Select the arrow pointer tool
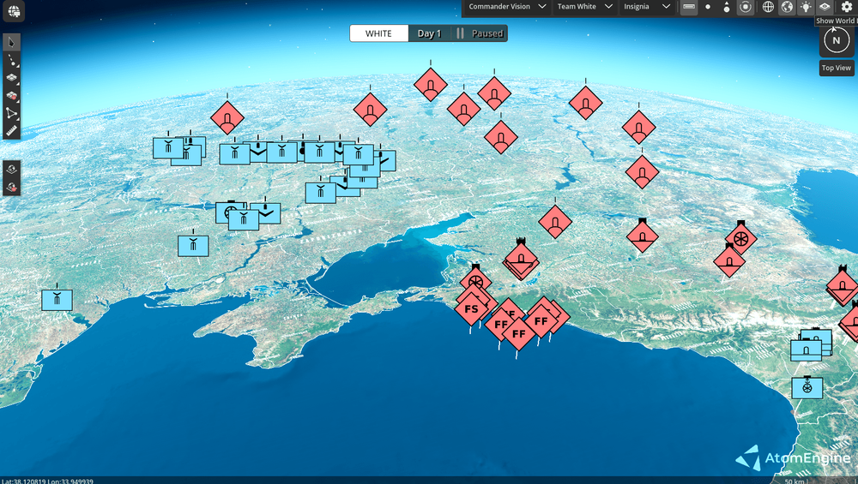The height and width of the screenshot is (484, 858). tap(11, 42)
